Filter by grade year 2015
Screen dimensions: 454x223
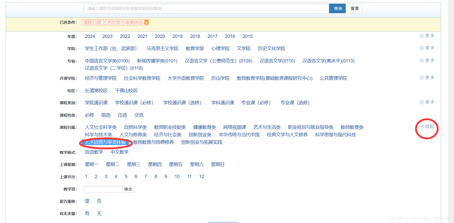(247, 36)
